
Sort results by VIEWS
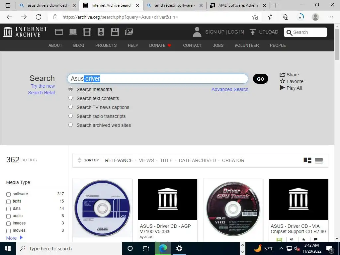coord(146,160)
